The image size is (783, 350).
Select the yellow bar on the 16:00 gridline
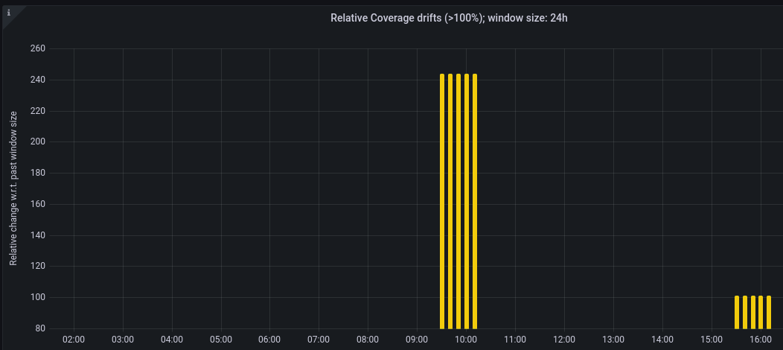[761, 312]
